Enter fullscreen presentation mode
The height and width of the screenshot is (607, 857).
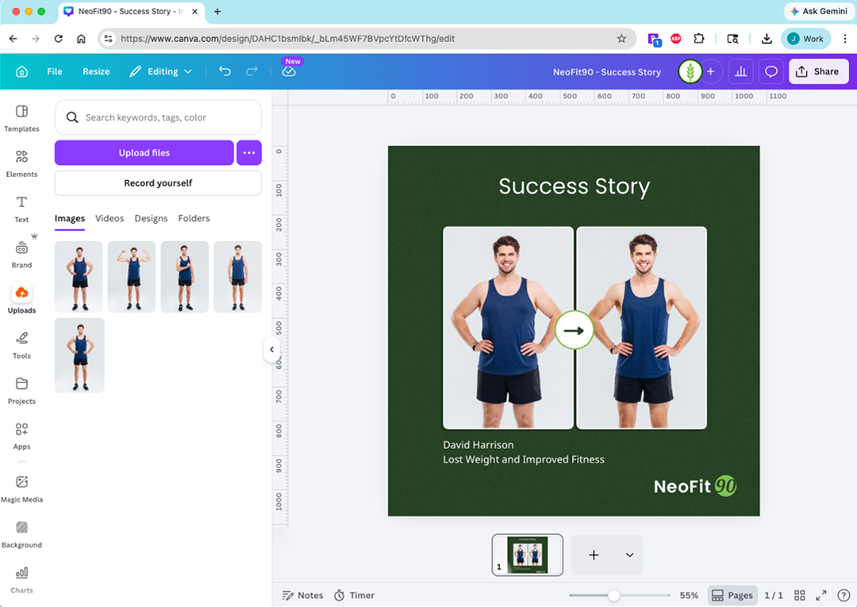(x=821, y=595)
